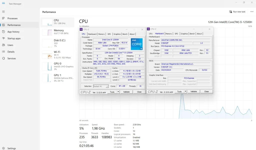Switch to Graphics tab in left CPU-Z
256x150 pixels.
pyautogui.click(x=117, y=34)
